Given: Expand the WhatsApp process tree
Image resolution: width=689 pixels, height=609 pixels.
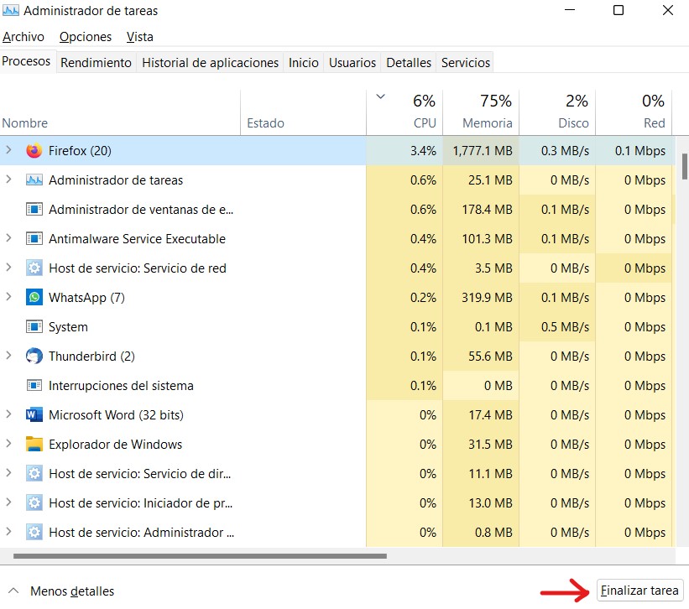Looking at the screenshot, I should [x=9, y=298].
